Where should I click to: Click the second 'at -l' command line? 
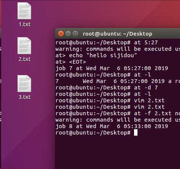(103, 94)
